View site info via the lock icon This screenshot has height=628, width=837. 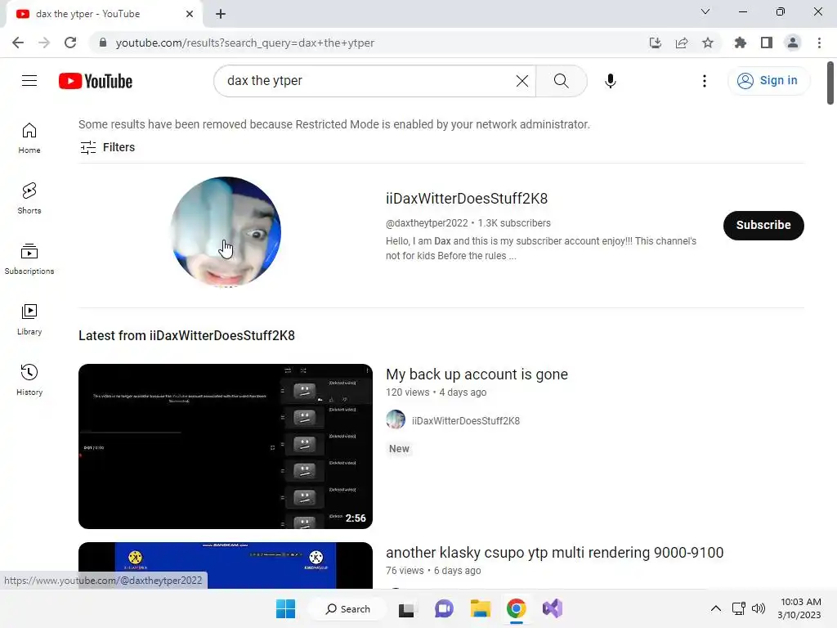click(x=102, y=43)
